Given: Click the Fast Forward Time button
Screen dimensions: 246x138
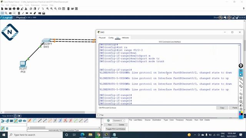Looking at the screenshot, I should click(19, 116).
